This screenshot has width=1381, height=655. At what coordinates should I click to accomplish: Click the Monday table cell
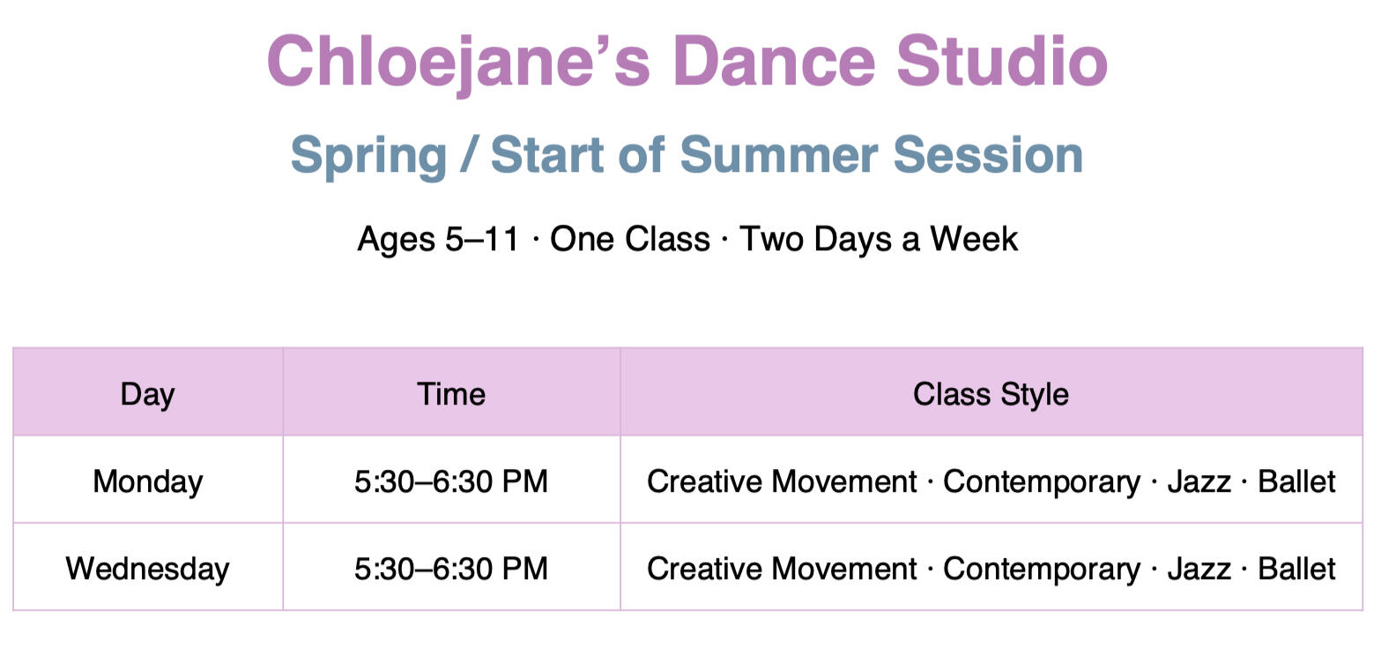point(147,481)
